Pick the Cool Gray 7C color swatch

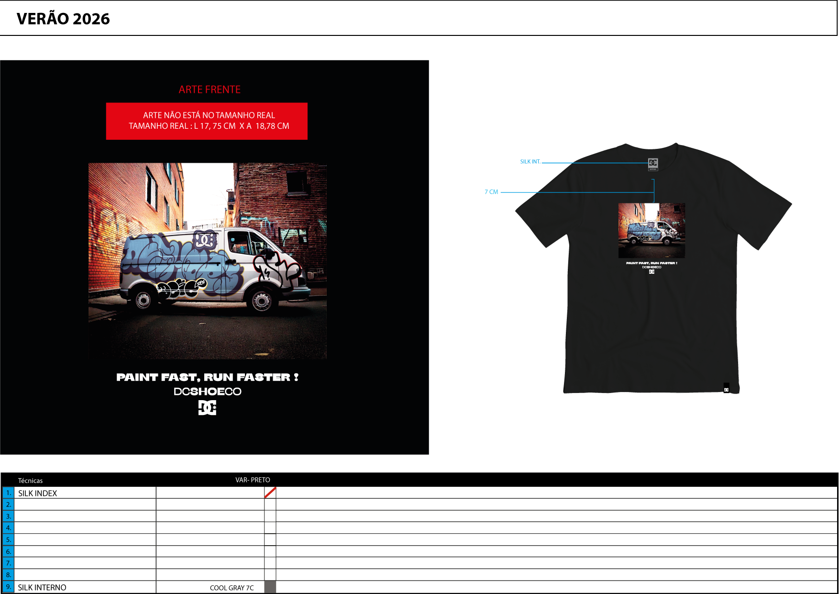click(x=270, y=587)
